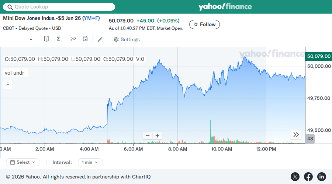The width and height of the screenshot is (332, 184).
Task: Open Yahoo Finance LinkedIn page icon
Action: tap(322, 177)
